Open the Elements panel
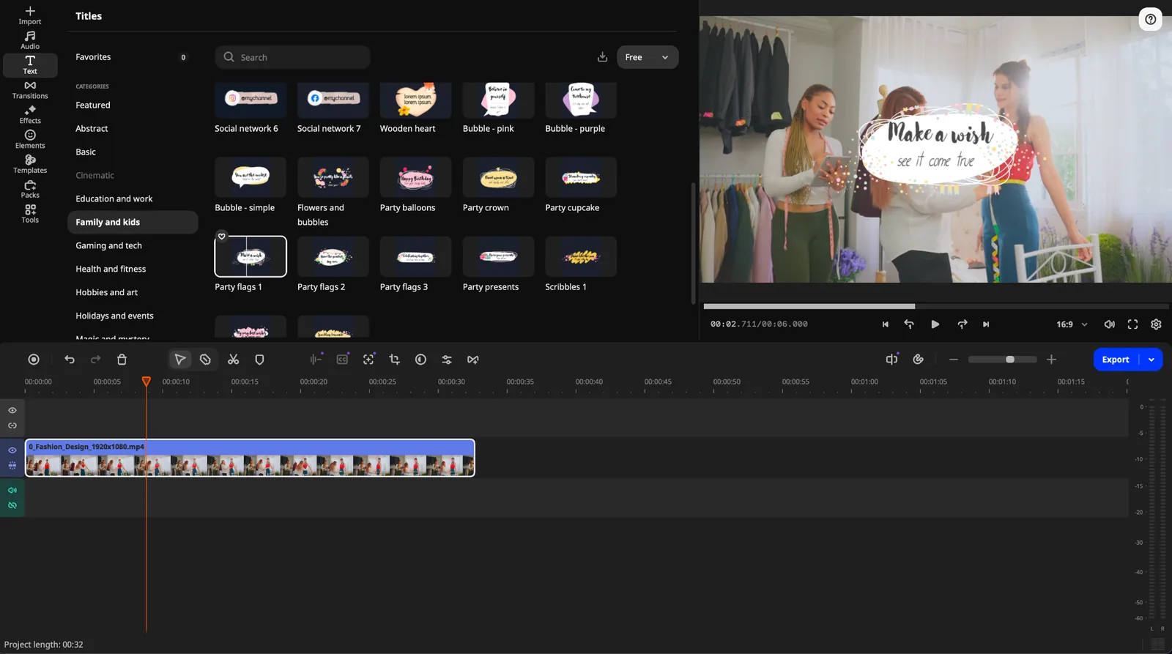This screenshot has width=1172, height=654. [x=30, y=139]
